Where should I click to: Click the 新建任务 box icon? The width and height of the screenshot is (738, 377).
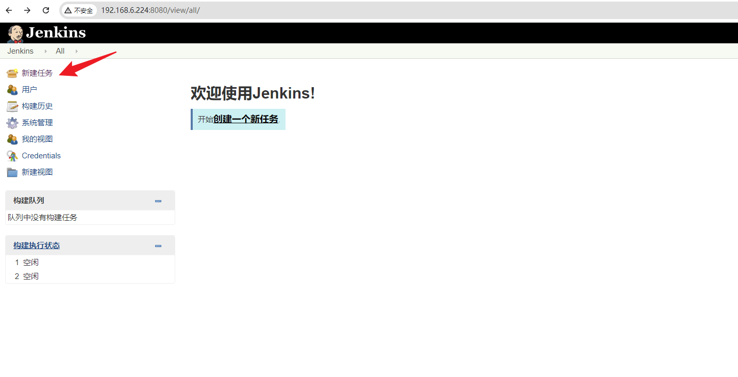12,73
